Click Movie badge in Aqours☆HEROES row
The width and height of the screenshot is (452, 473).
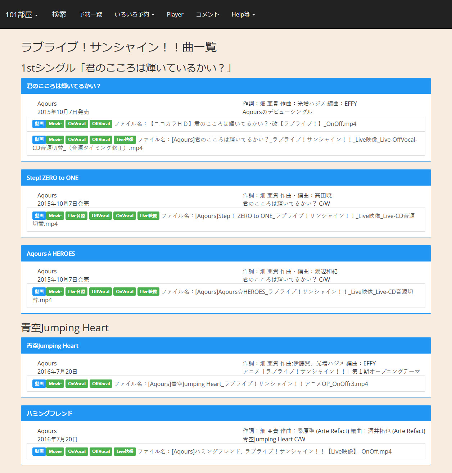click(55, 292)
